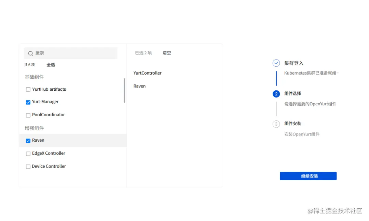Open the 组件选择 step title
The height and width of the screenshot is (221, 369).
click(292, 93)
